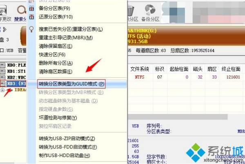This screenshot has height=164, width=245.
Task: Click the magnifier icon beside search lost partitions
Action: pyautogui.click(x=31, y=29)
